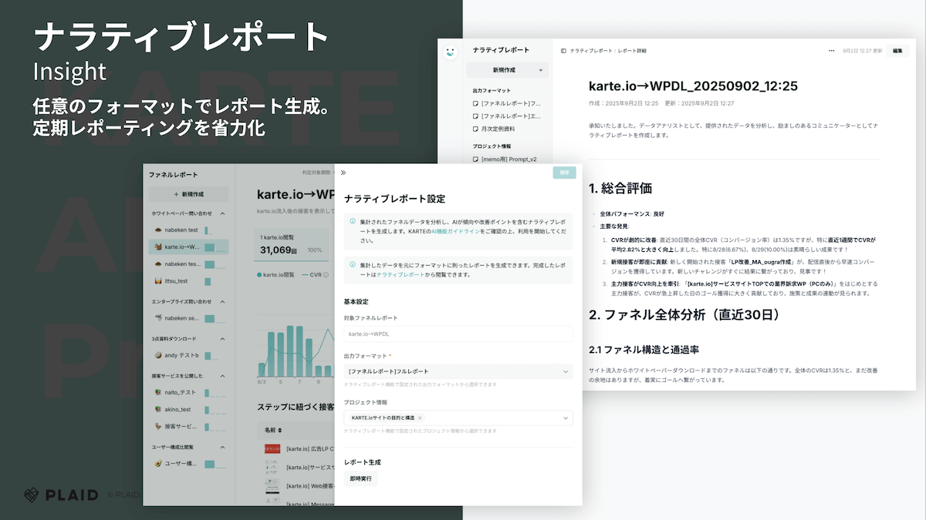Click the 2.1 ファネル構造と通過率 heading
Image resolution: width=926 pixels, height=520 pixels.
click(x=644, y=349)
